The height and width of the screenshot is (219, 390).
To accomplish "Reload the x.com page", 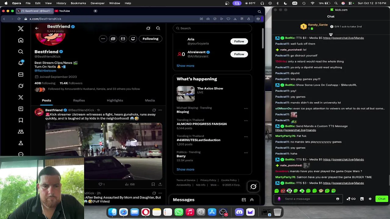I will tap(19, 19).
